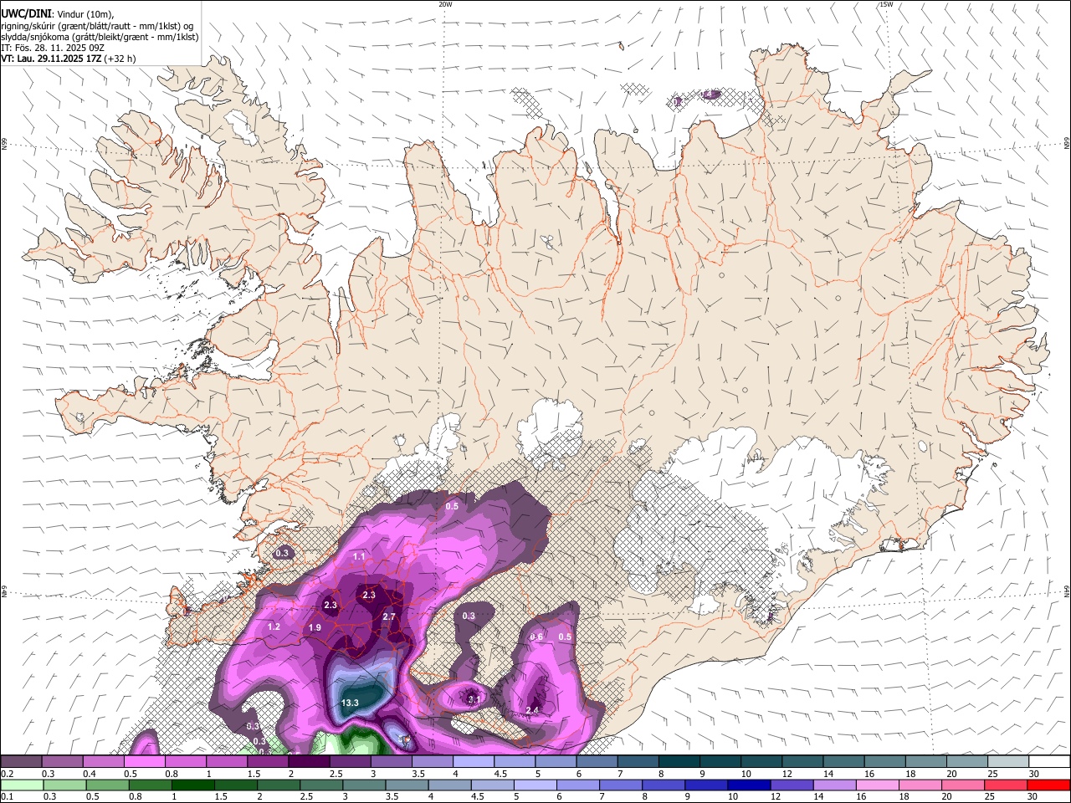Click the 13.3 precipitation value on map
The height and width of the screenshot is (803, 1071).
[350, 703]
